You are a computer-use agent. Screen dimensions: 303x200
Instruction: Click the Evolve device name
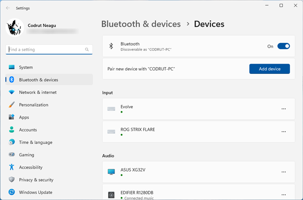[x=127, y=107]
